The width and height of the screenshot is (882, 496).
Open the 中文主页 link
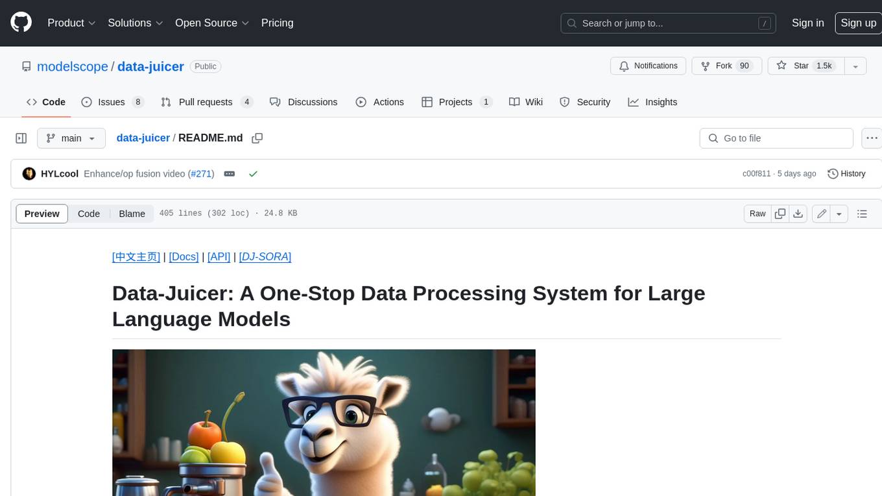[136, 256]
